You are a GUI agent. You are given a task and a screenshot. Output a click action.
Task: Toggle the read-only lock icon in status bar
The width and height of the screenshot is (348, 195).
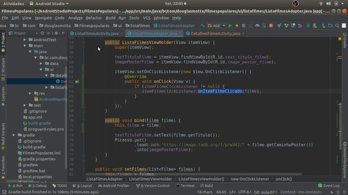point(332,192)
